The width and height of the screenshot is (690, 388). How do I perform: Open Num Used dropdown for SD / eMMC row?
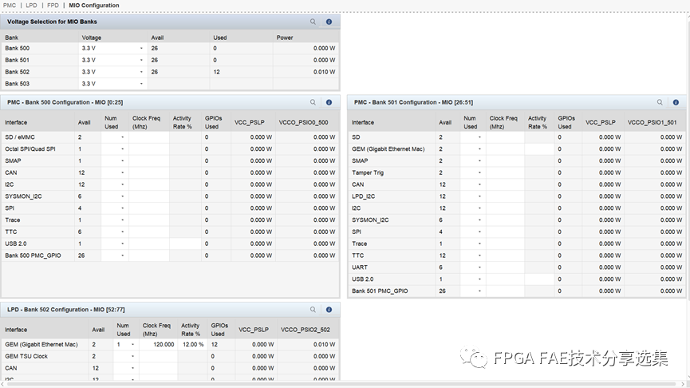pos(122,137)
